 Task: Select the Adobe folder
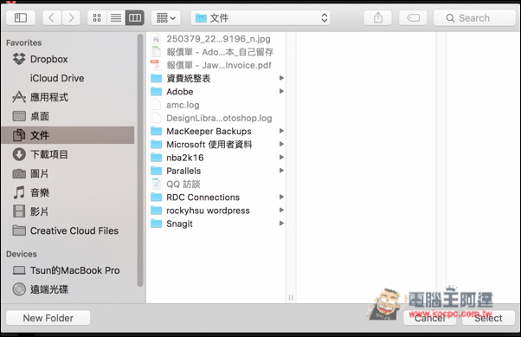(216, 92)
